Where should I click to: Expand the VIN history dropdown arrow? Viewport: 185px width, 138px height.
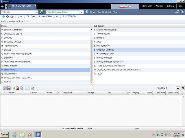click(37, 12)
